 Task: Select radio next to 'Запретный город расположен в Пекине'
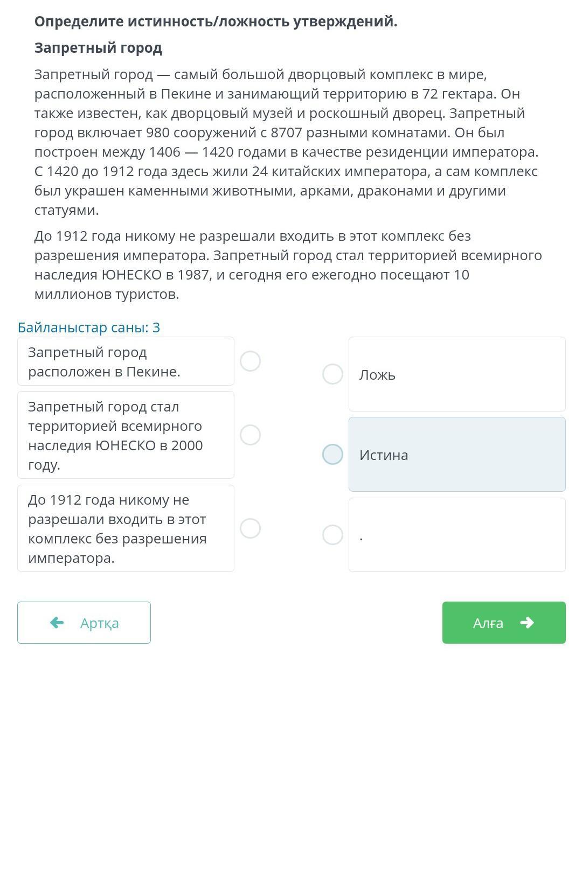[250, 361]
